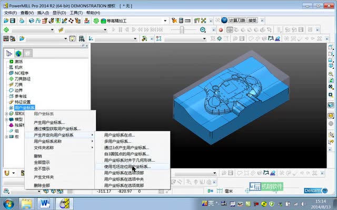Open Word from the taskbar
Viewport: 337px width, 210px height.
45,203
